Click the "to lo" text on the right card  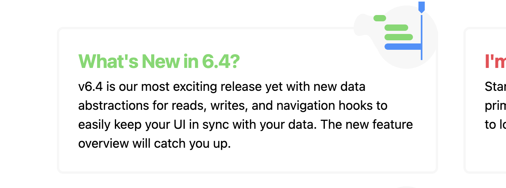coord(495,124)
